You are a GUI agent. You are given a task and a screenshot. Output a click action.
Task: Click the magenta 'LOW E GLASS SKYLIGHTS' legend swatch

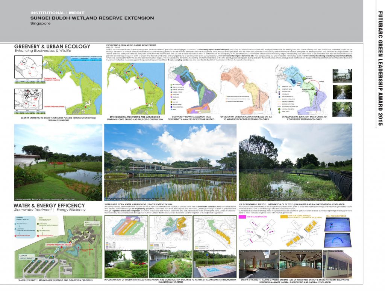[243, 217]
